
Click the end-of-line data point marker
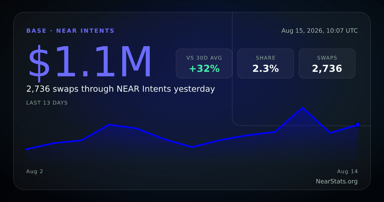click(358, 125)
